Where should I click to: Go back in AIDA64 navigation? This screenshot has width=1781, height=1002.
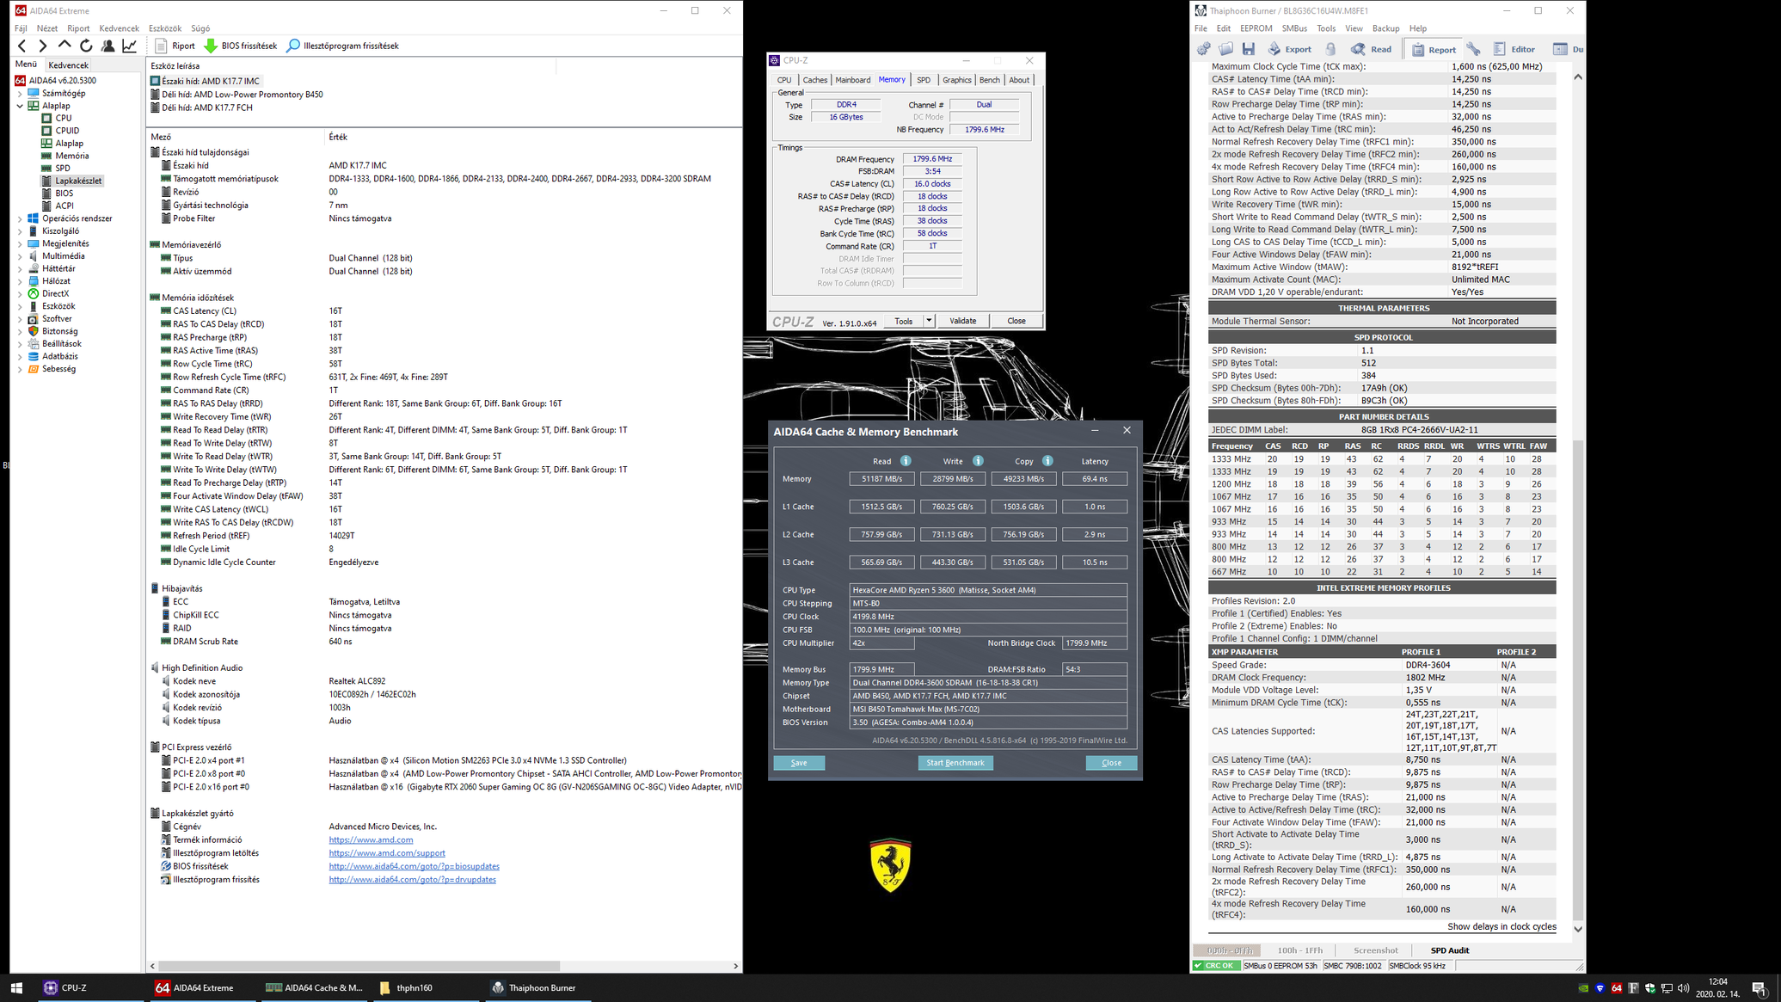click(22, 46)
